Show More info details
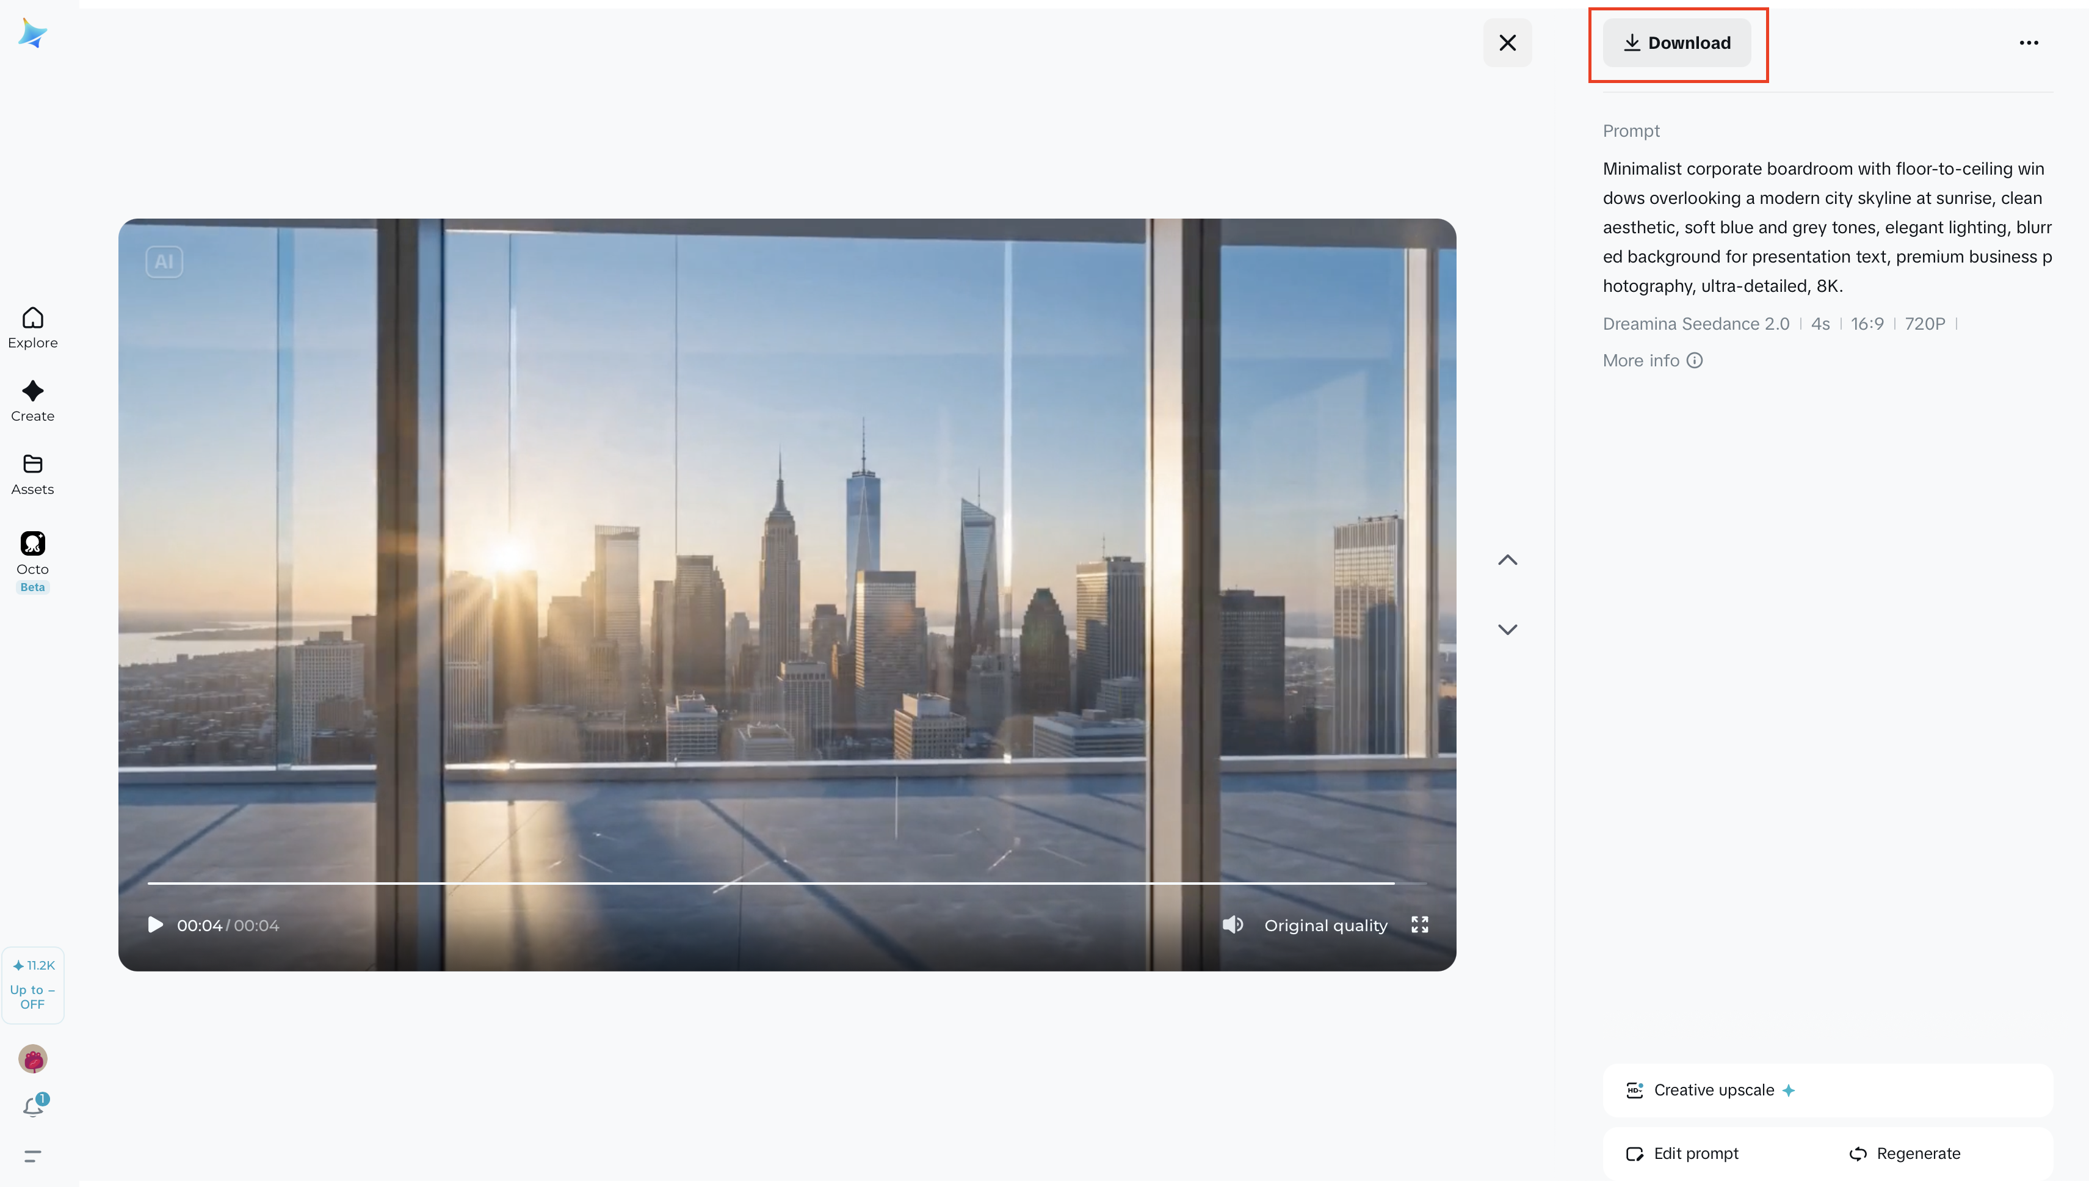 pos(1652,360)
